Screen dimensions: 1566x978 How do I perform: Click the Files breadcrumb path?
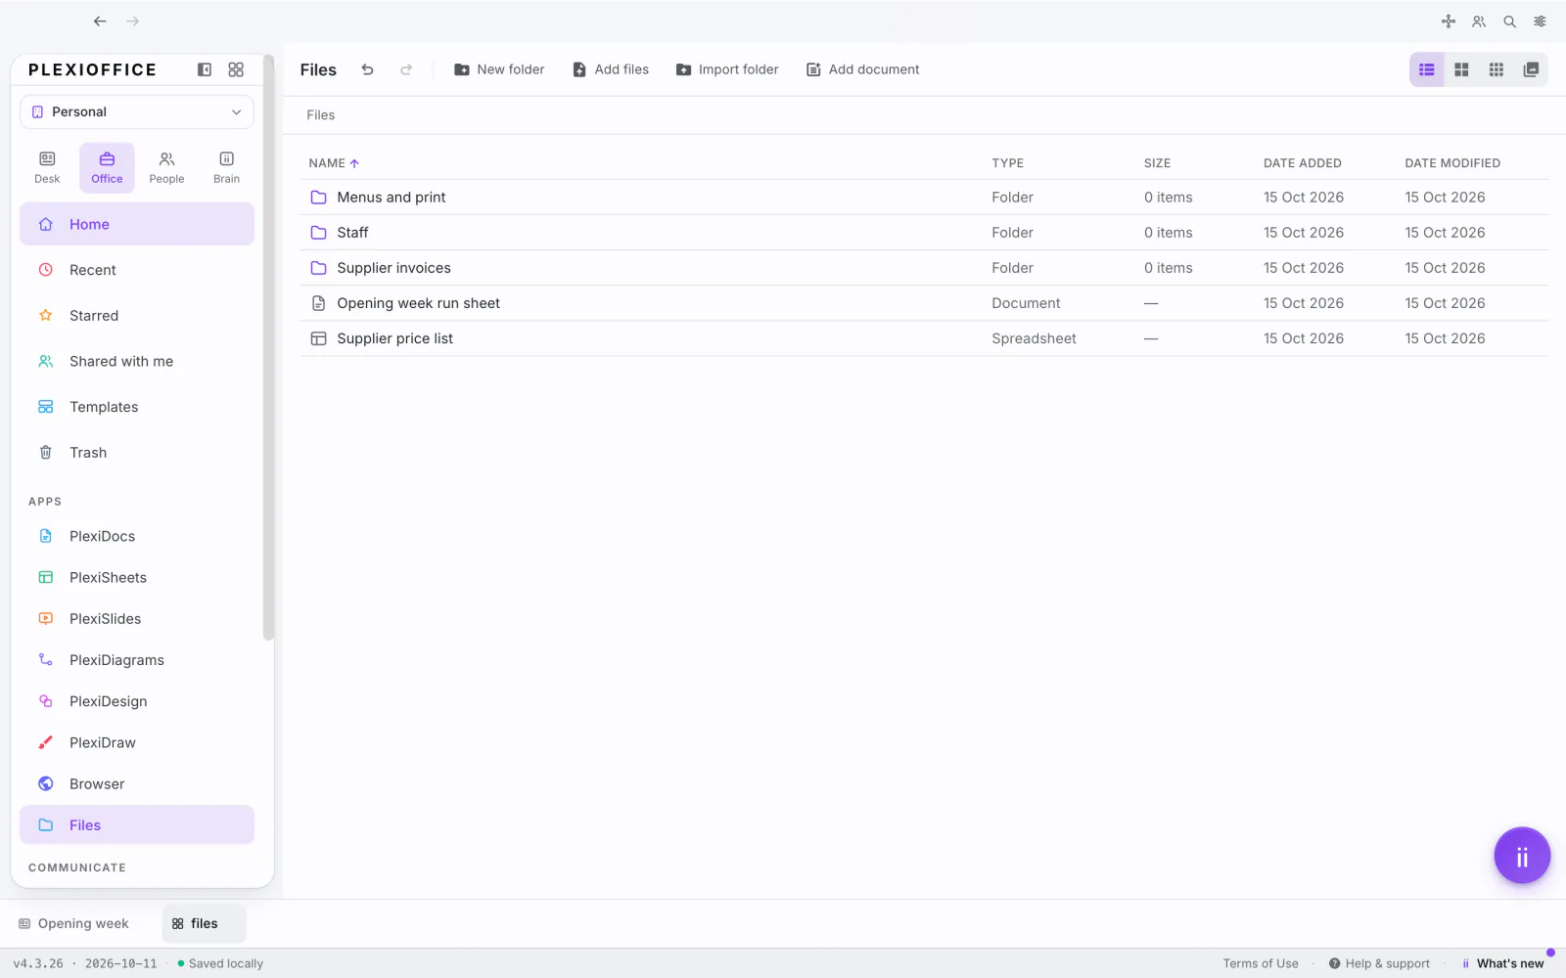click(x=321, y=115)
